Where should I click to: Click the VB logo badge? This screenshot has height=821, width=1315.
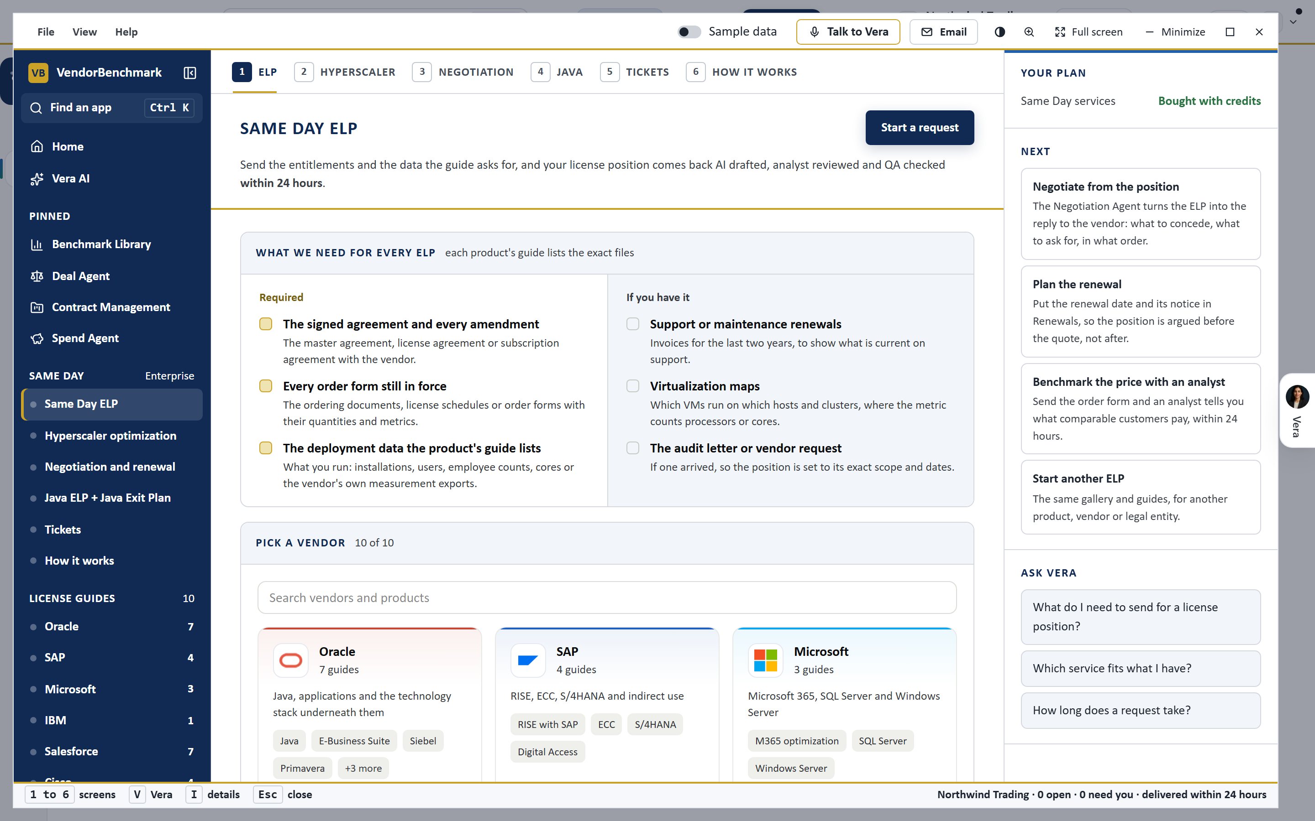point(38,73)
